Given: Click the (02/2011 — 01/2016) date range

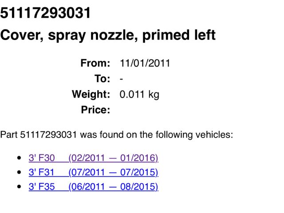Looking at the screenshot, I should (113, 158).
